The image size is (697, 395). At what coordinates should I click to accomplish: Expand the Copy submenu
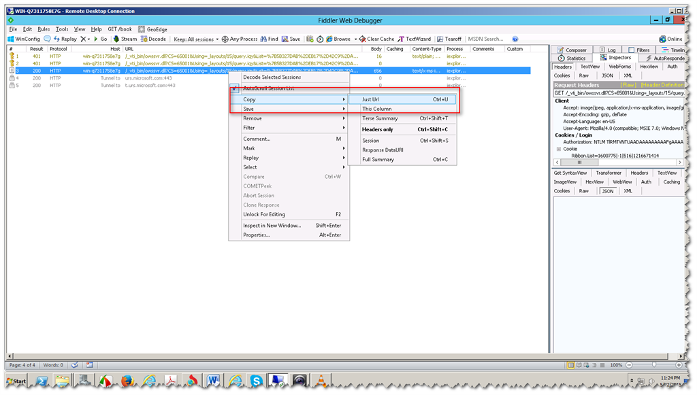(x=249, y=99)
